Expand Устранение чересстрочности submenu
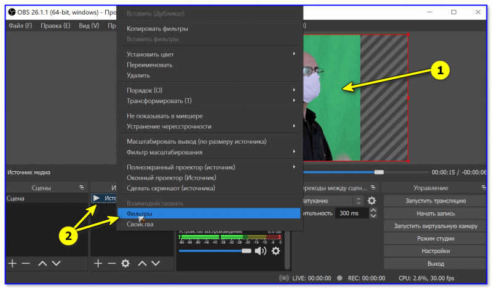Screen dimensions: 492x289 click(209, 126)
